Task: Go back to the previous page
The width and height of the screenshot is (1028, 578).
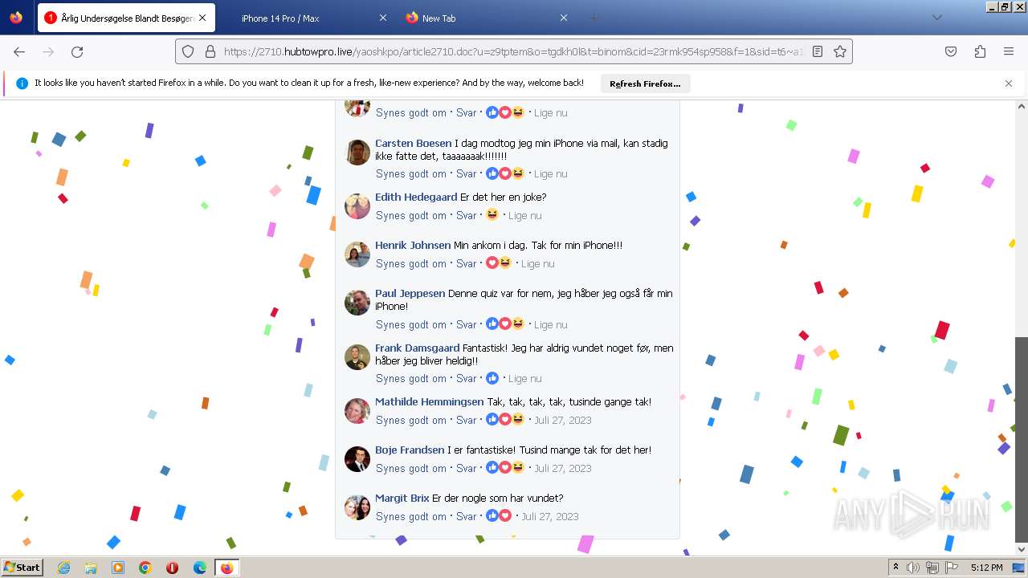Action: click(19, 51)
